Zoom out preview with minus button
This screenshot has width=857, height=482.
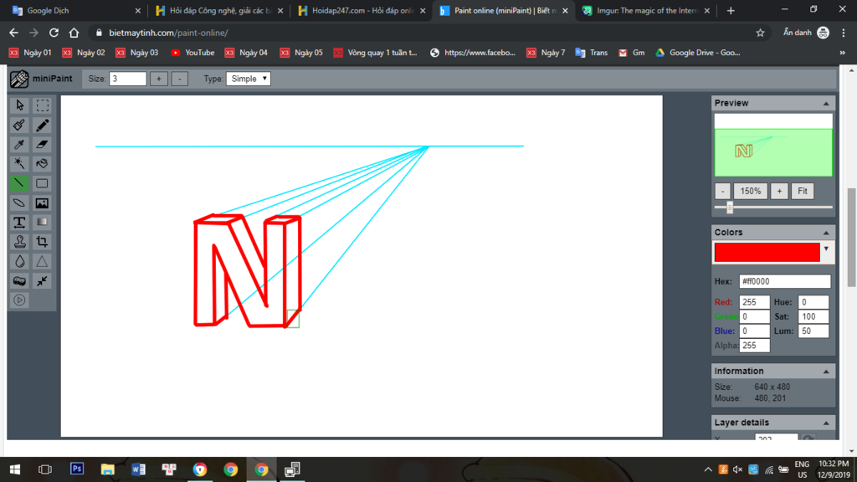pyautogui.click(x=722, y=192)
